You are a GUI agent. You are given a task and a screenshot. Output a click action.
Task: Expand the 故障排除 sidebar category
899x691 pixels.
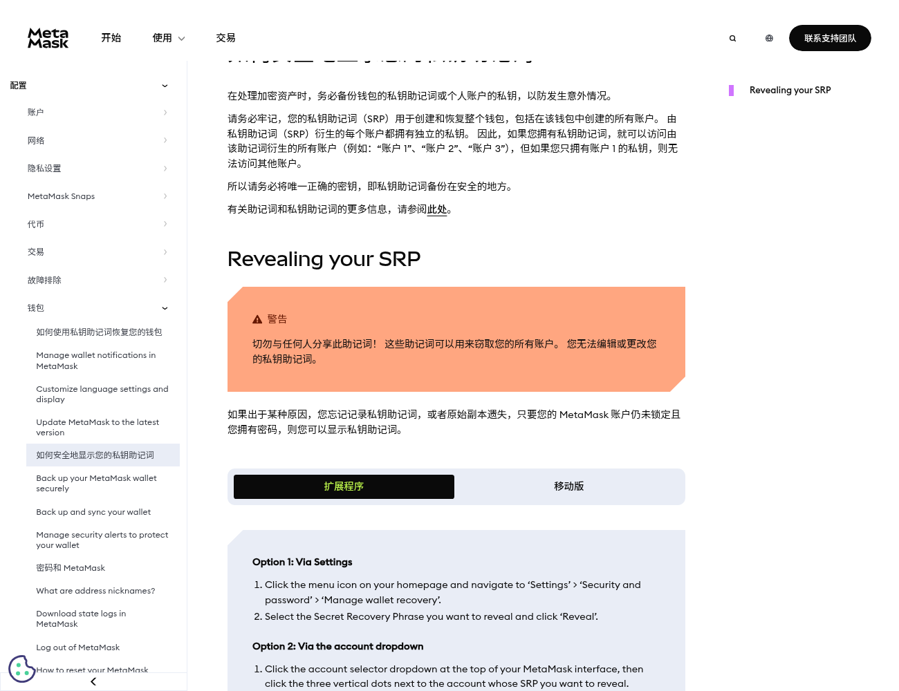pyautogui.click(x=98, y=280)
